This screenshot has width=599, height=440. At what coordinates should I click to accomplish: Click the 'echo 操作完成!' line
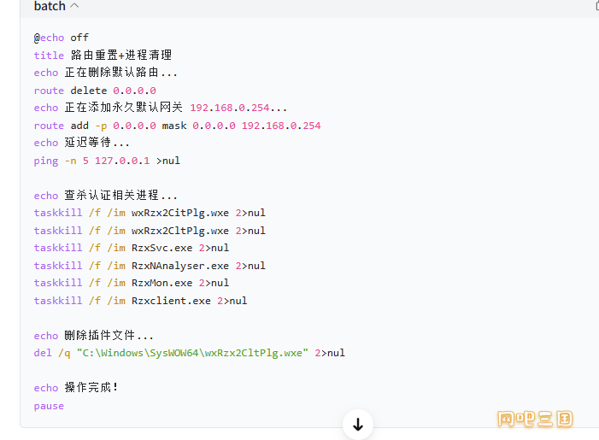tap(76, 388)
